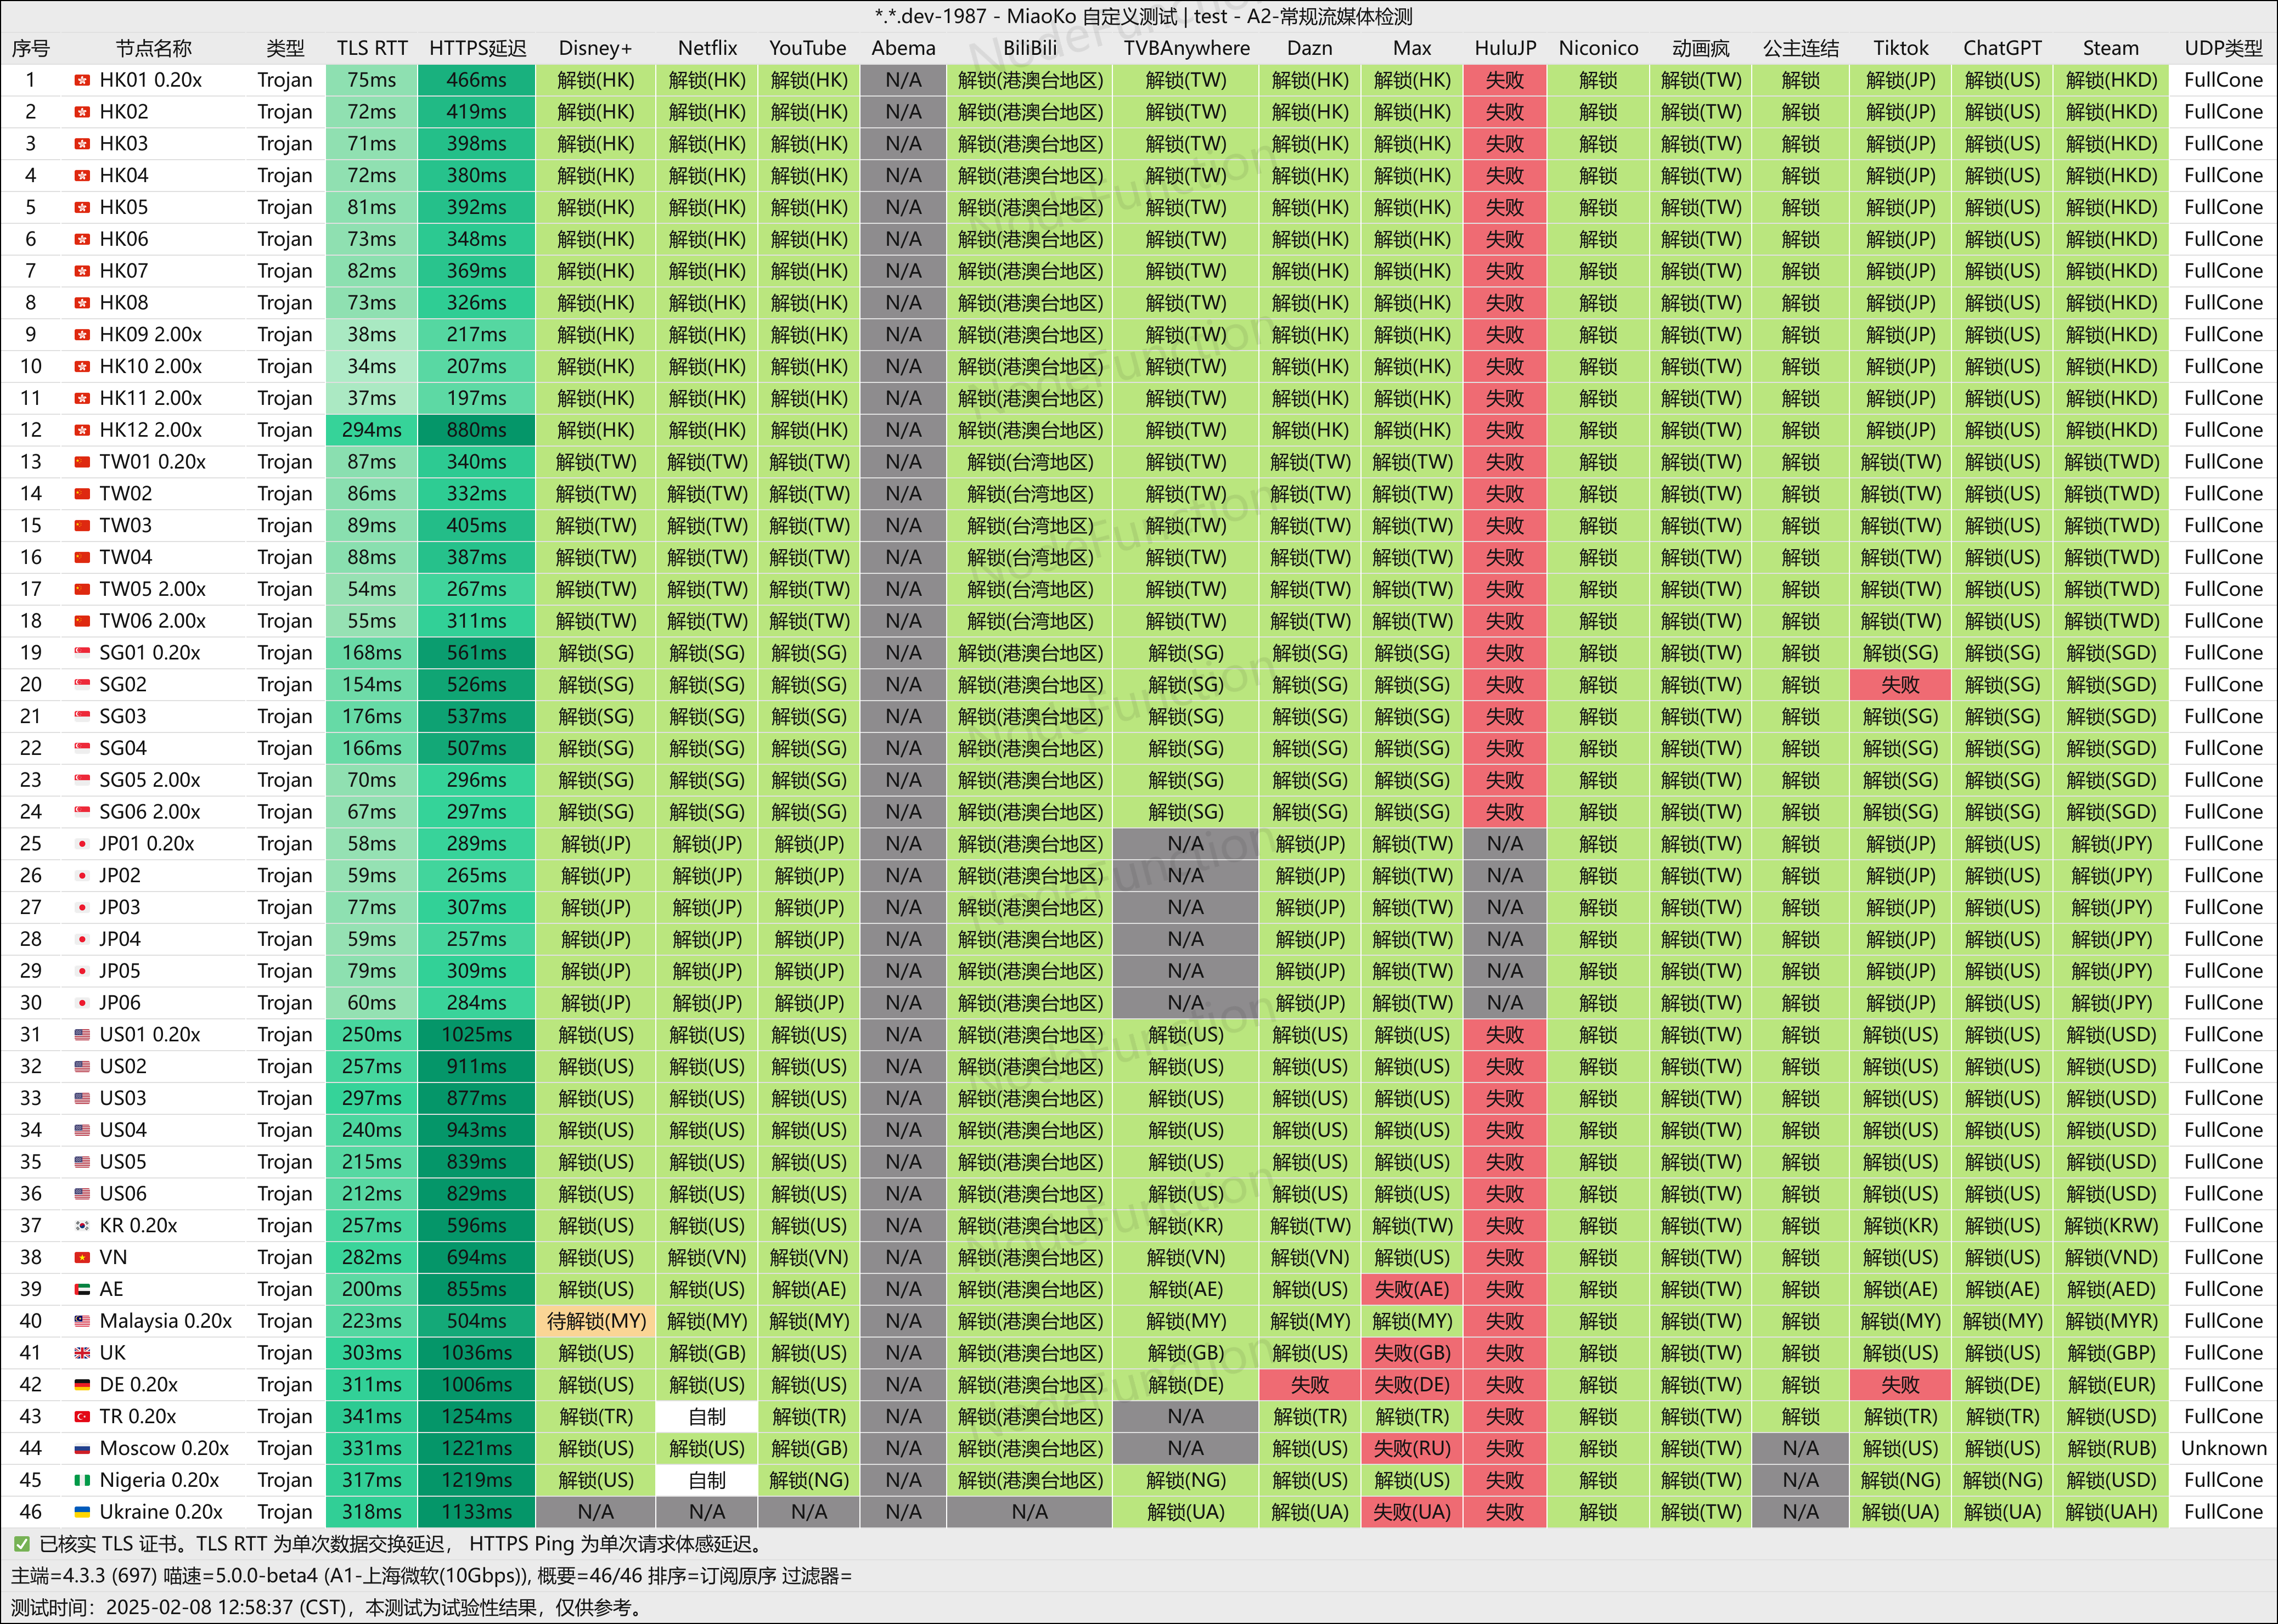The image size is (2278, 1624).
Task: Click the UDP类型 column header
Action: tap(2223, 48)
